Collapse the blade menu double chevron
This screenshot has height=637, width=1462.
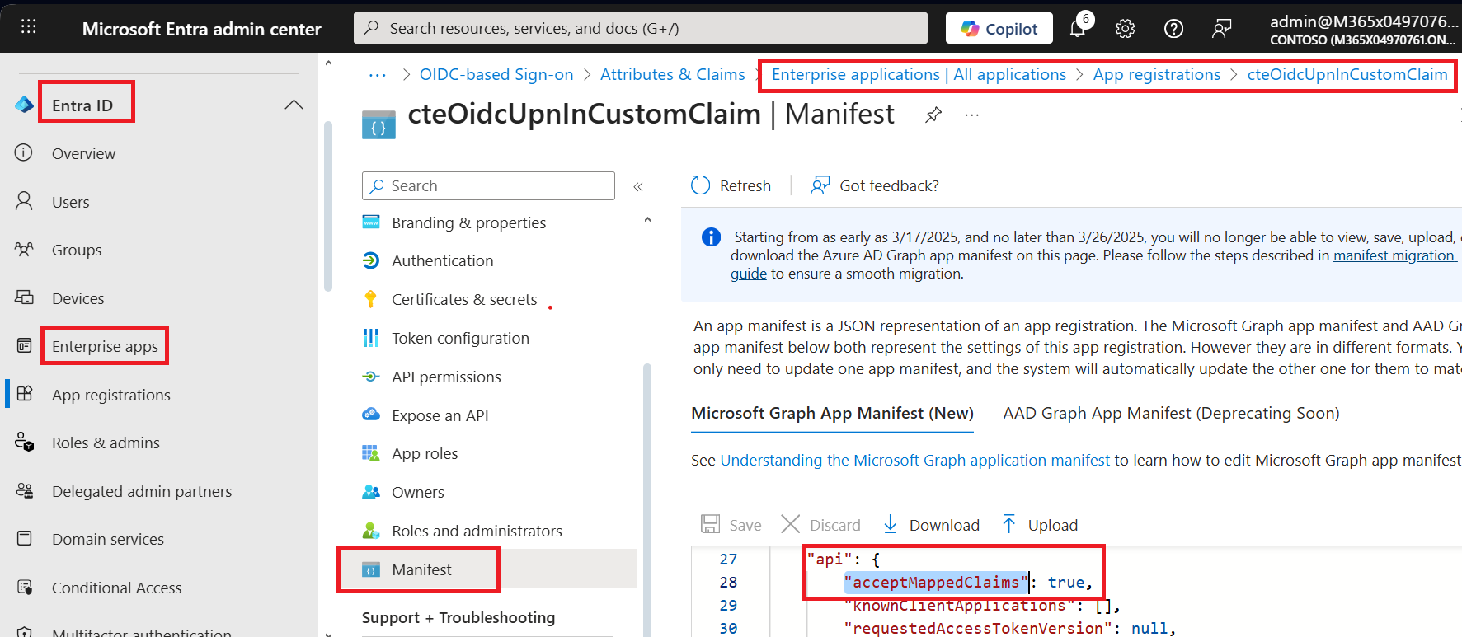pos(638,186)
